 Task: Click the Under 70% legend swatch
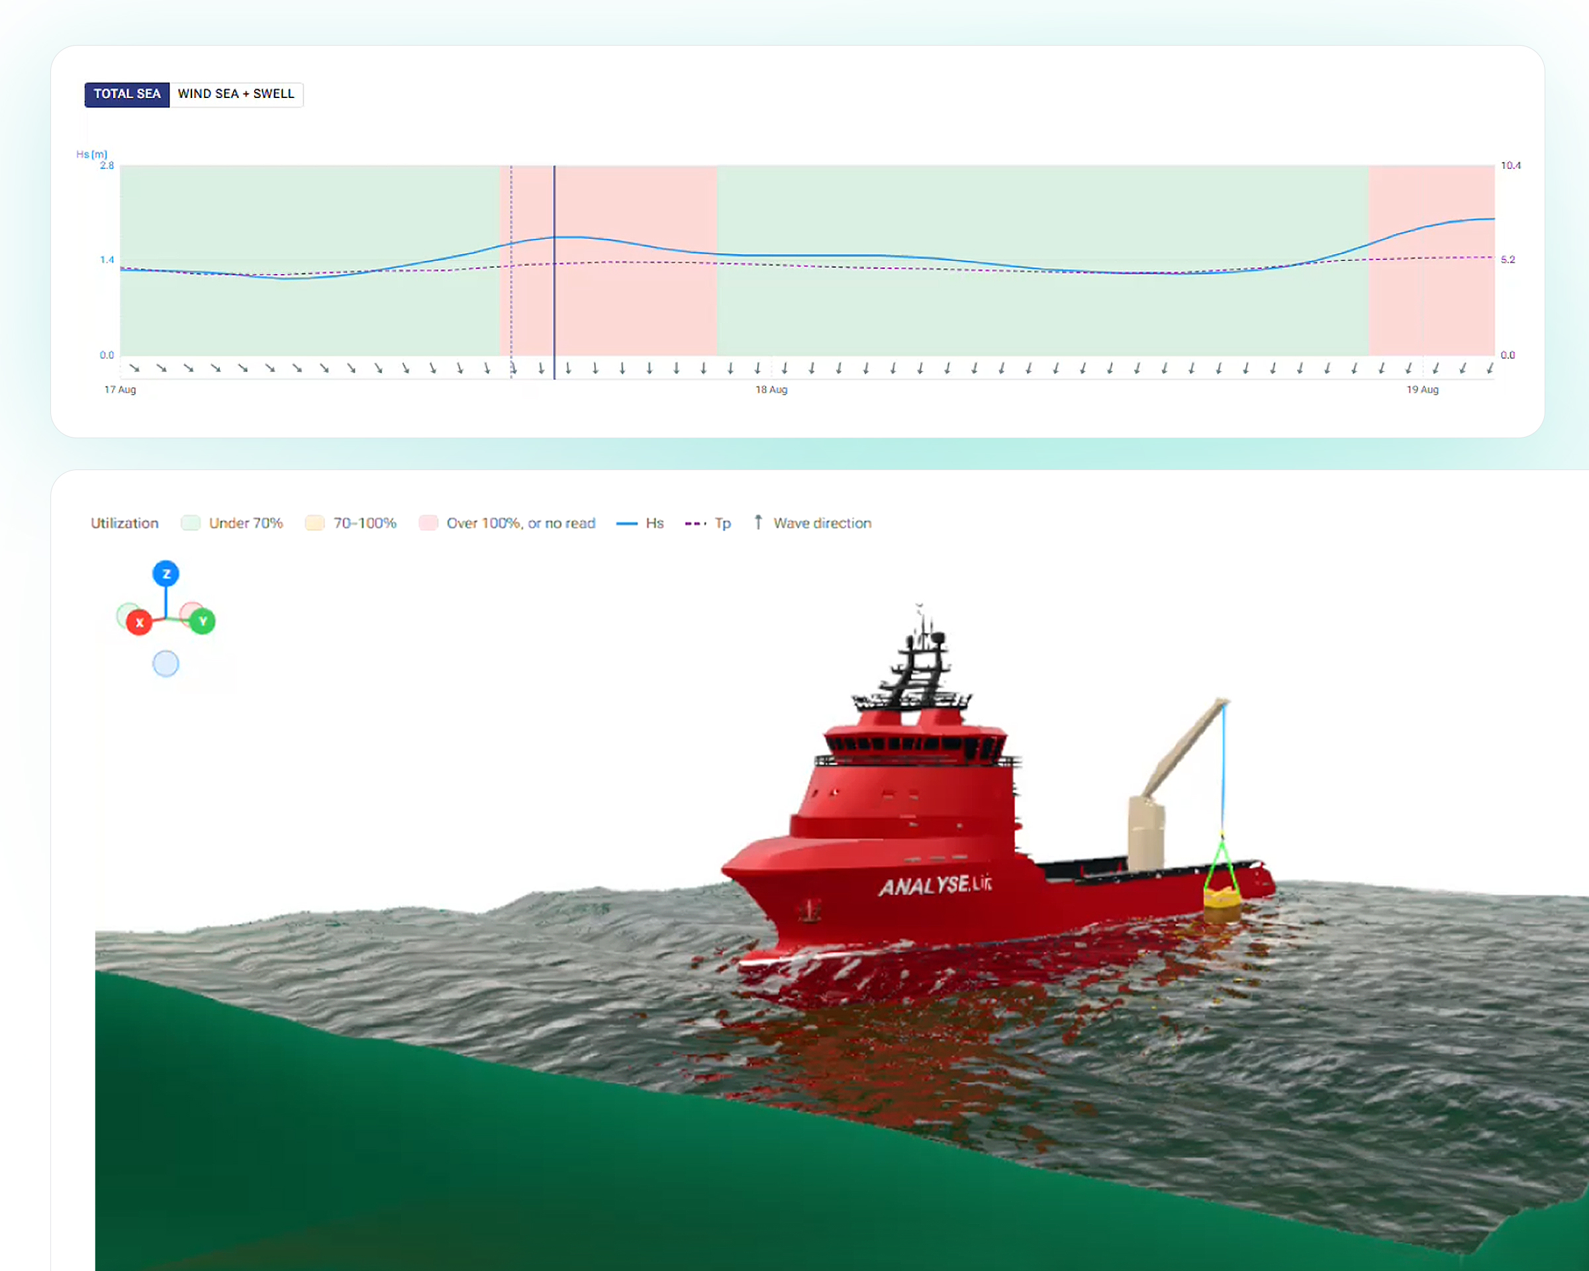tap(191, 523)
